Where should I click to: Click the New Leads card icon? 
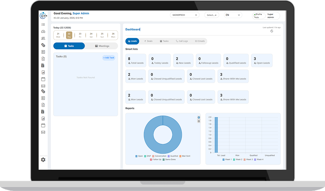click(177, 63)
